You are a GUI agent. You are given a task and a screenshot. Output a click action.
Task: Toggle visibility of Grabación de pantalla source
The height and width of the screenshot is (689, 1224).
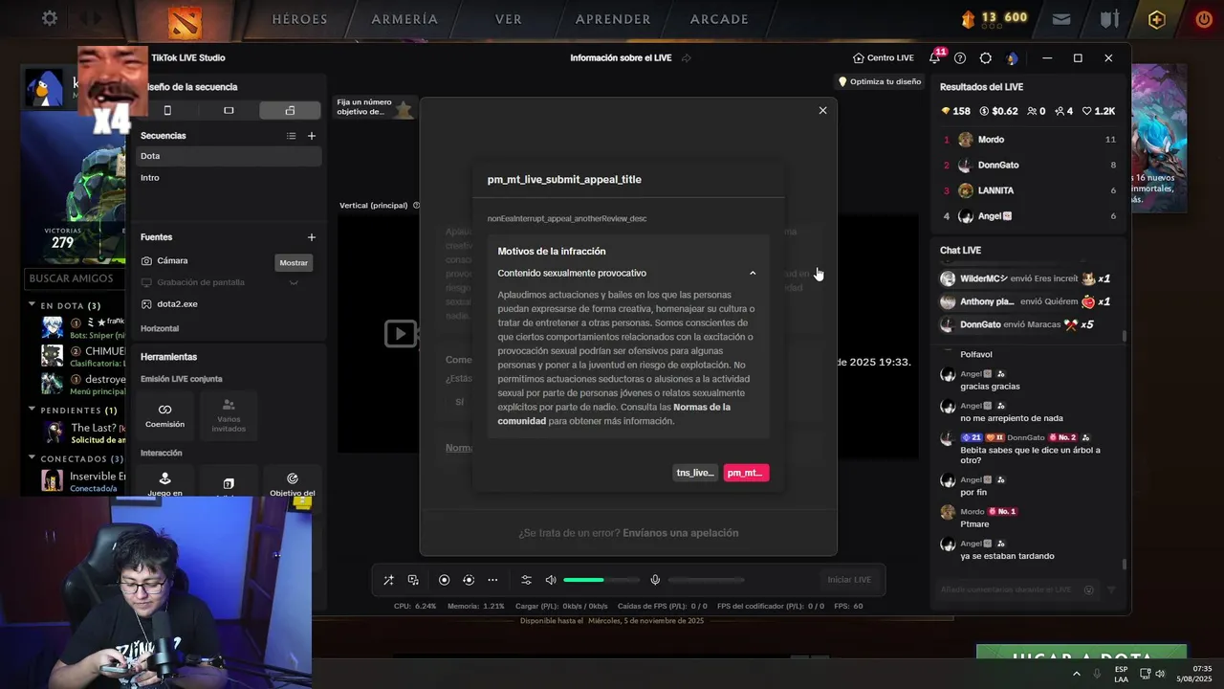(294, 282)
